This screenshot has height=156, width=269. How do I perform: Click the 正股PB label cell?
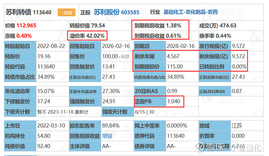click(x=150, y=101)
